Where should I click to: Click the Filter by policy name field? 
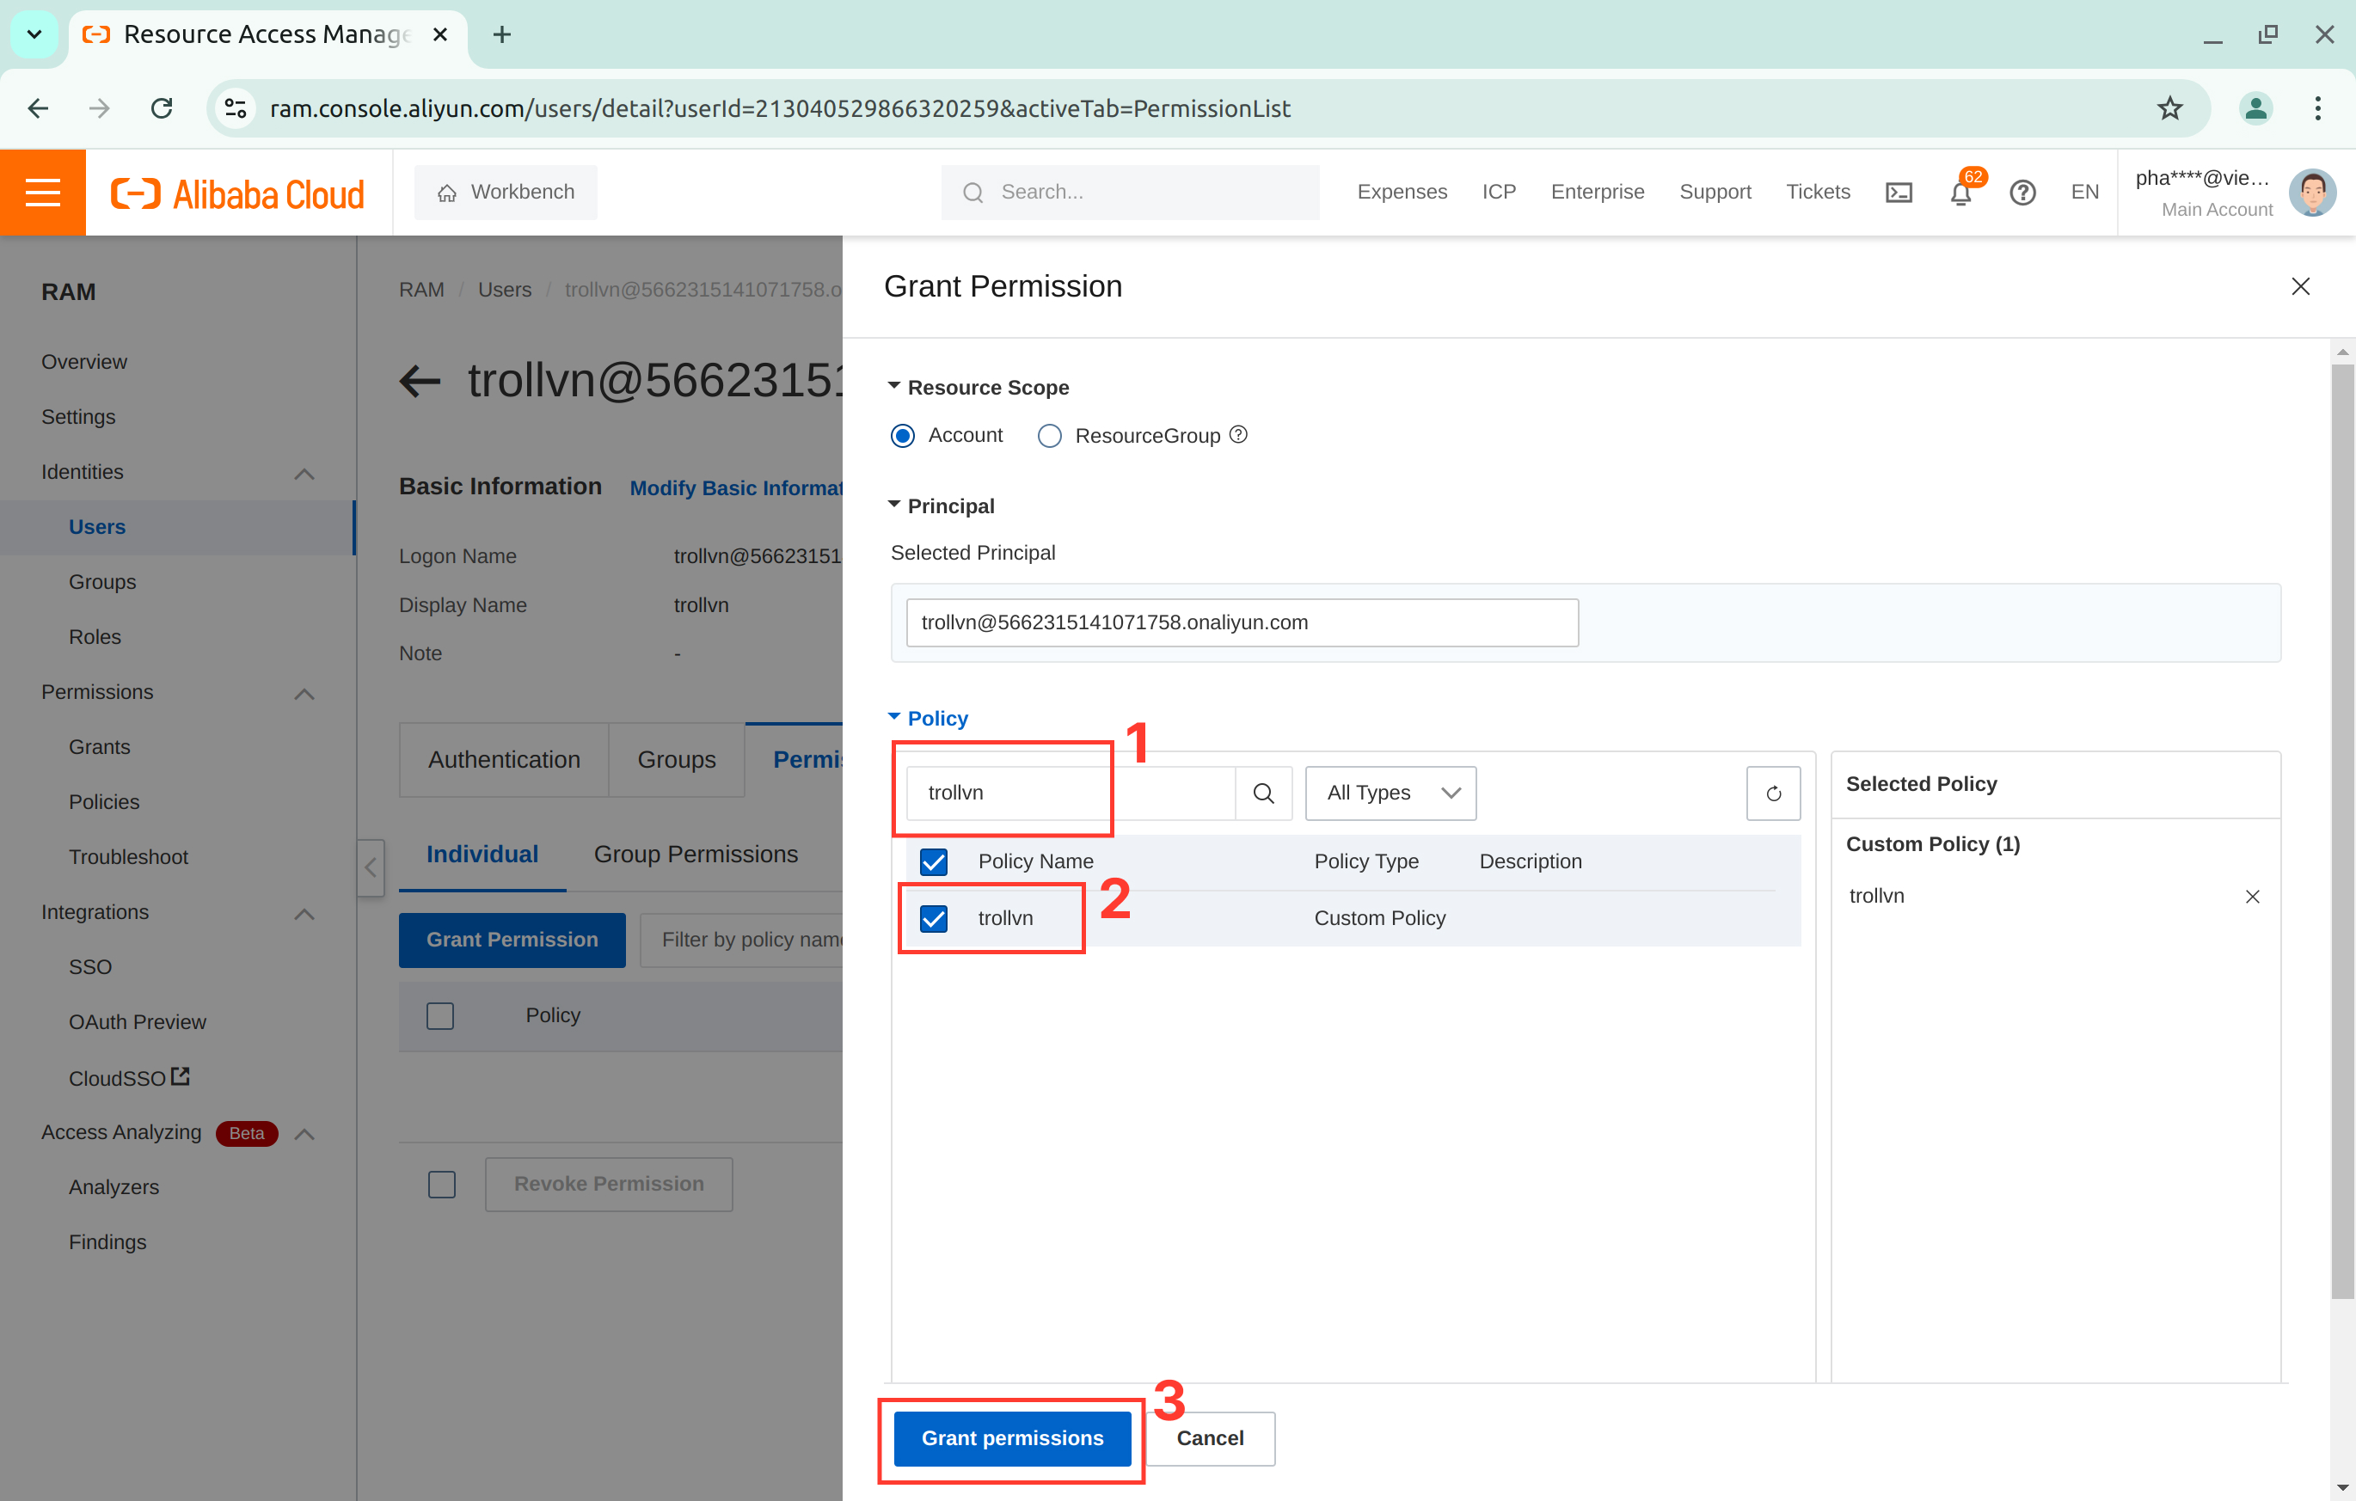click(742, 940)
